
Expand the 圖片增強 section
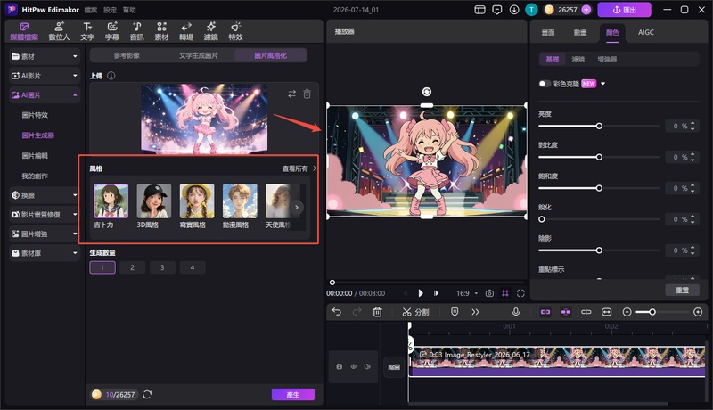click(x=45, y=234)
